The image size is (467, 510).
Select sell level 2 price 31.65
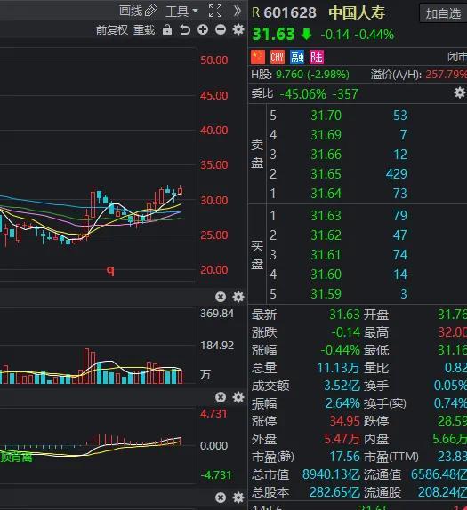(326, 173)
